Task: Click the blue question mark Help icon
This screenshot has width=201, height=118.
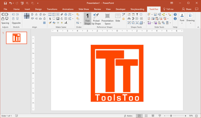Action: coord(175,15)
